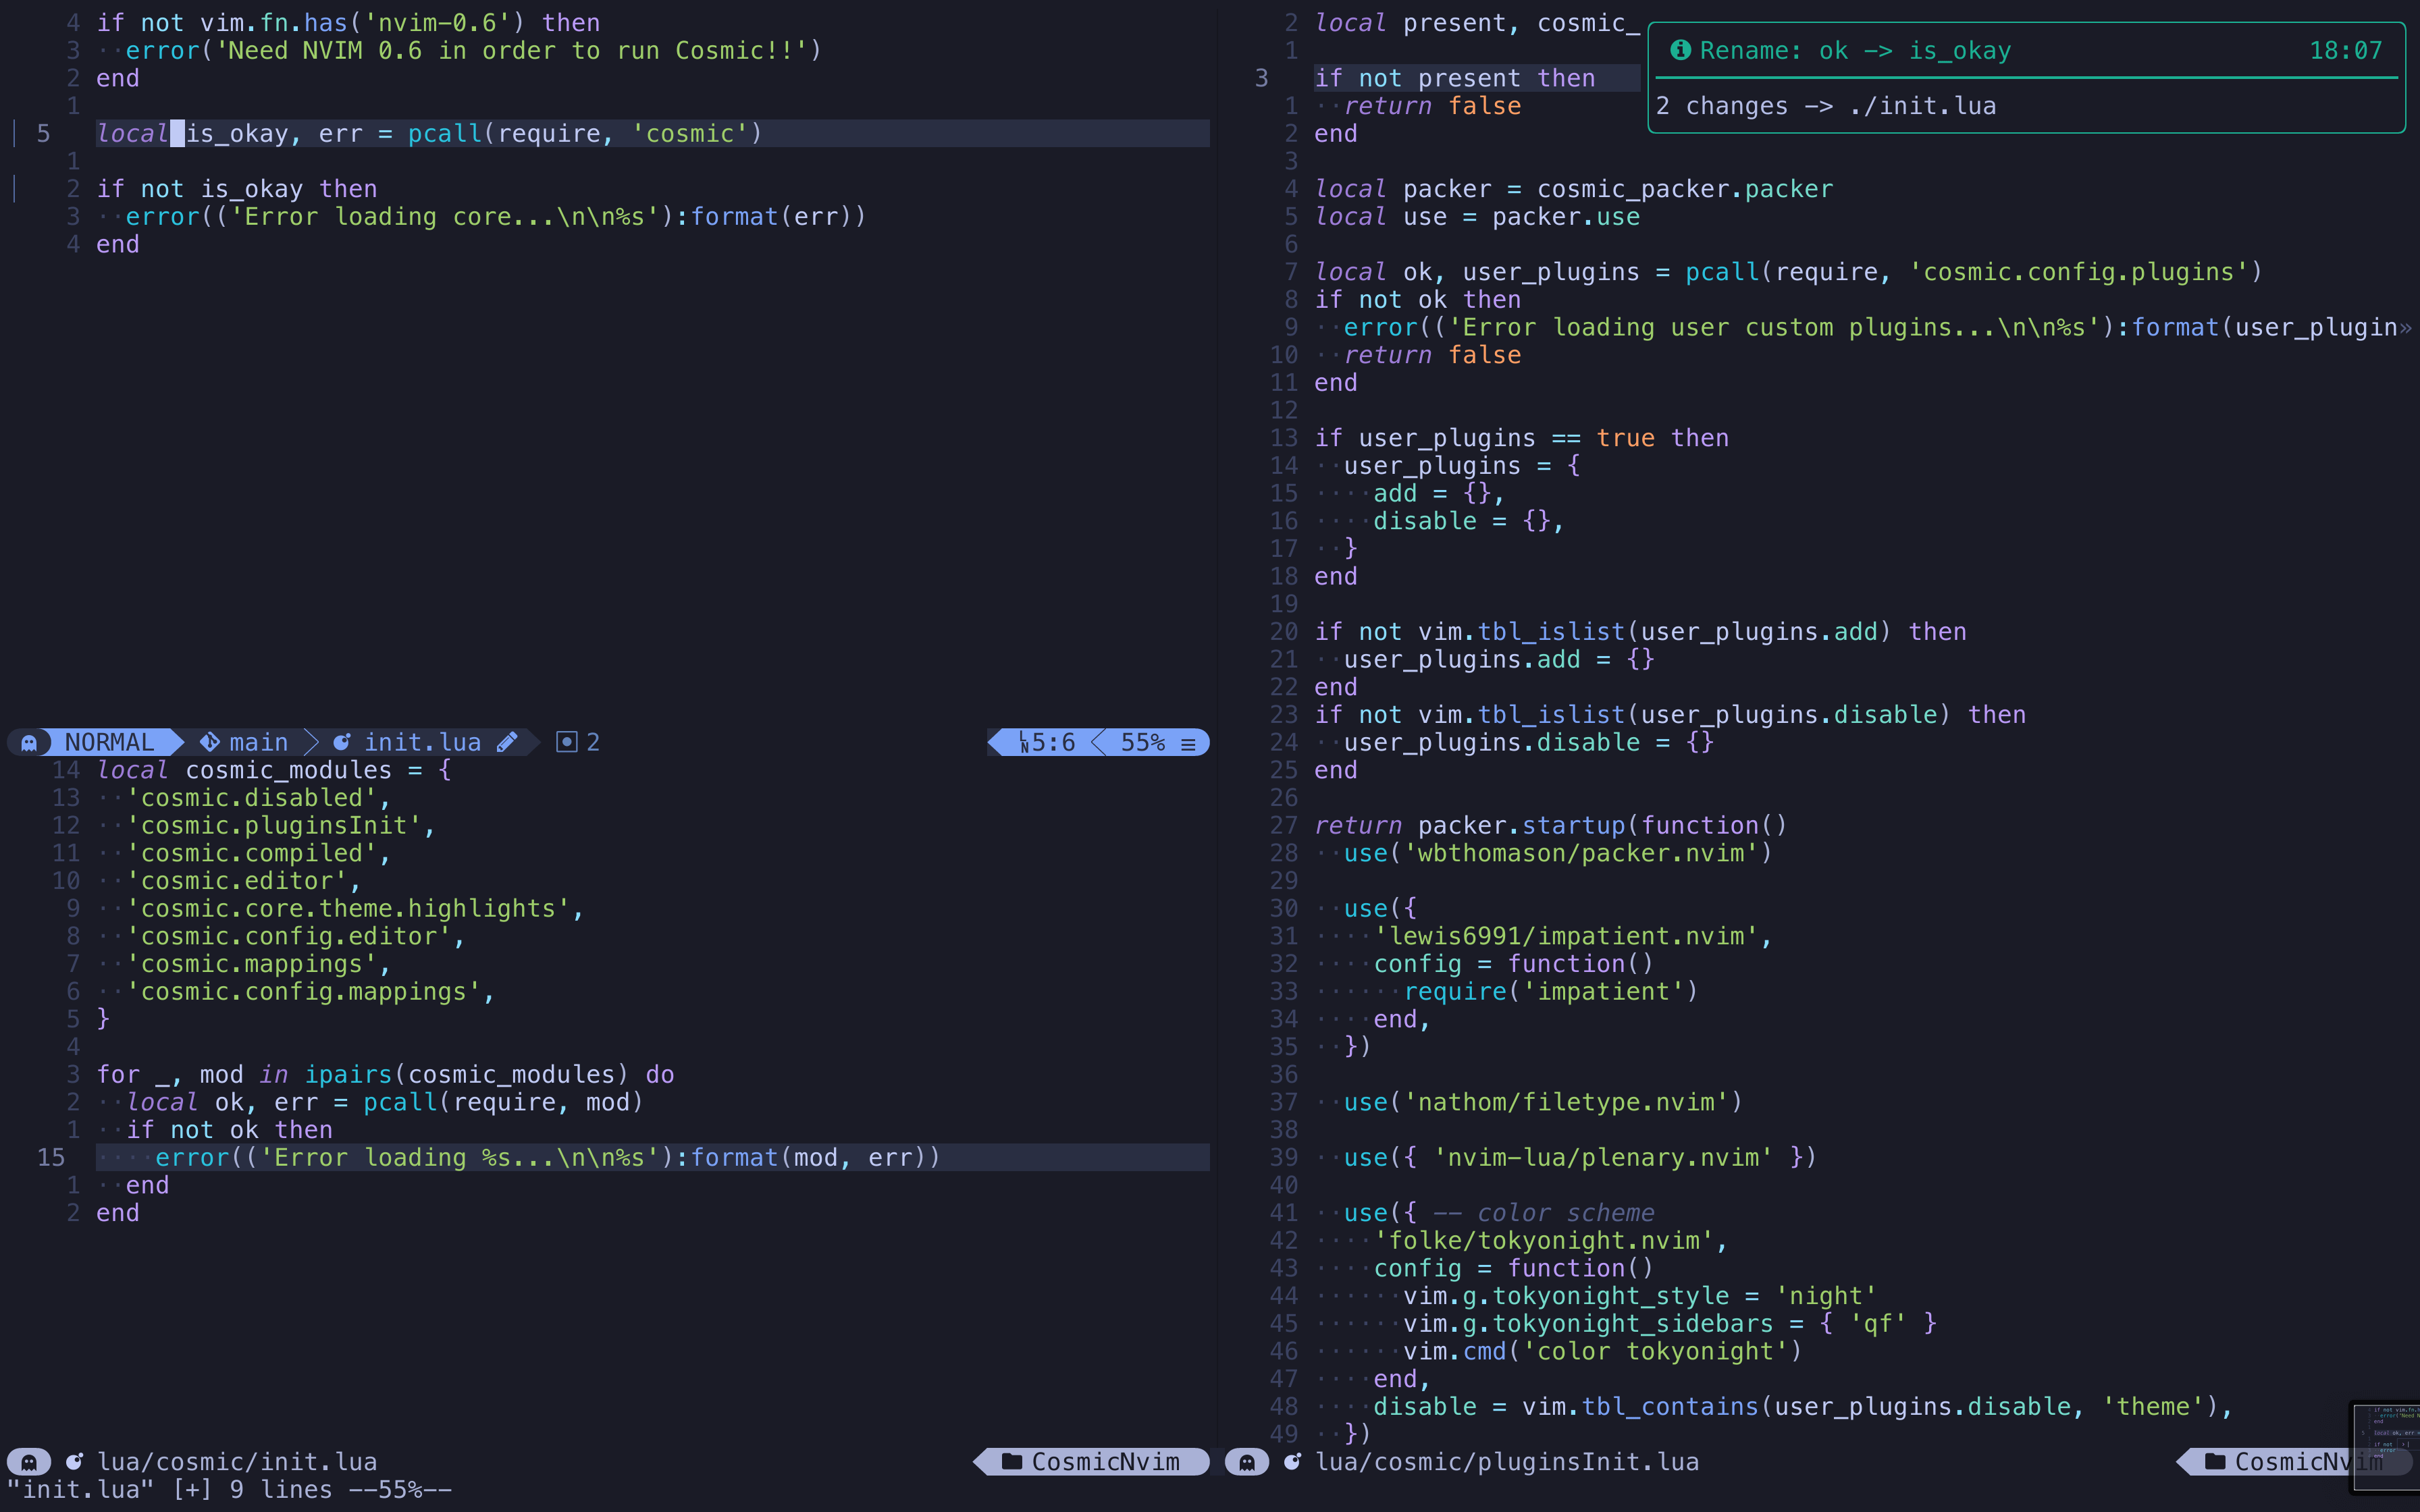This screenshot has width=2420, height=1512.
Task: Click the ghost icon beside NORMAL mode
Action: [29, 742]
